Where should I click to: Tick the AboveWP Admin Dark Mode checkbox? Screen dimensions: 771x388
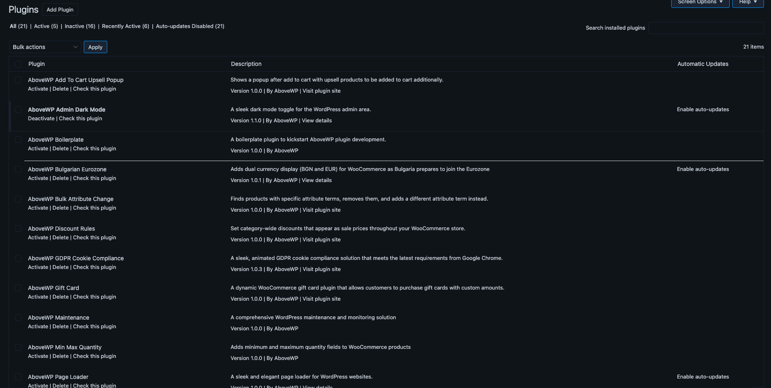pyautogui.click(x=18, y=110)
